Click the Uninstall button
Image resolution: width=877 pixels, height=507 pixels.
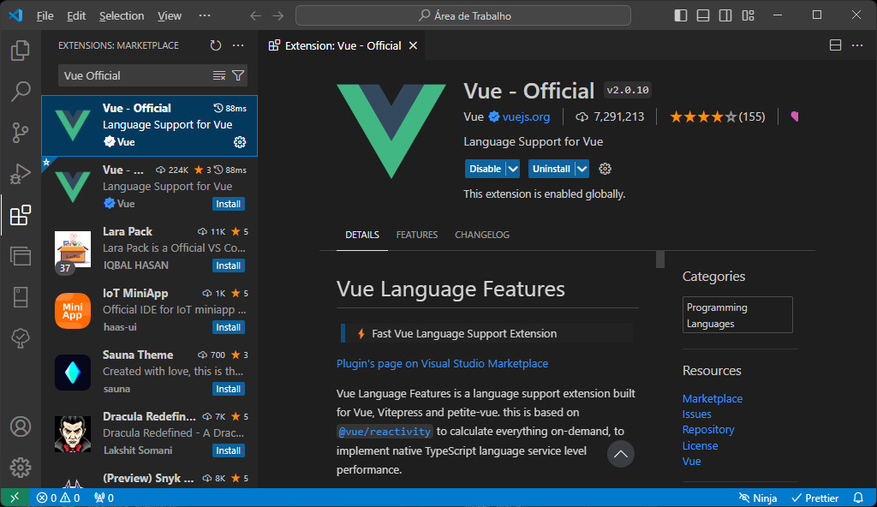point(552,169)
